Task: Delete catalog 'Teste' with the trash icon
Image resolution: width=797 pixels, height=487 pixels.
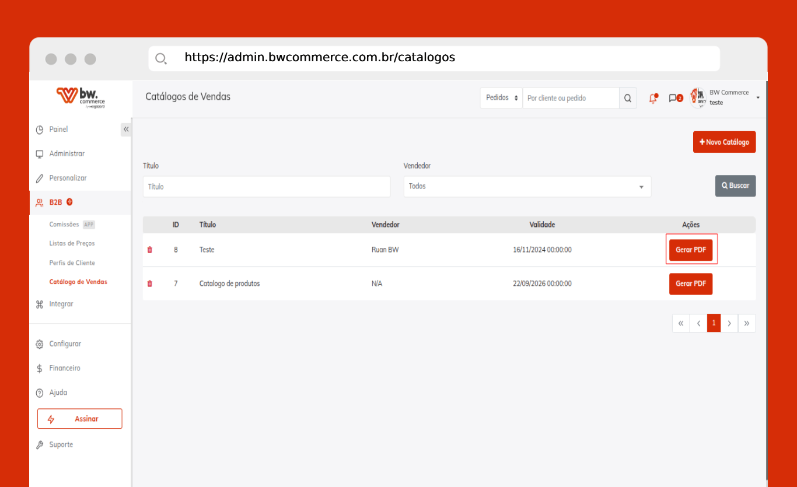Action: pos(150,250)
